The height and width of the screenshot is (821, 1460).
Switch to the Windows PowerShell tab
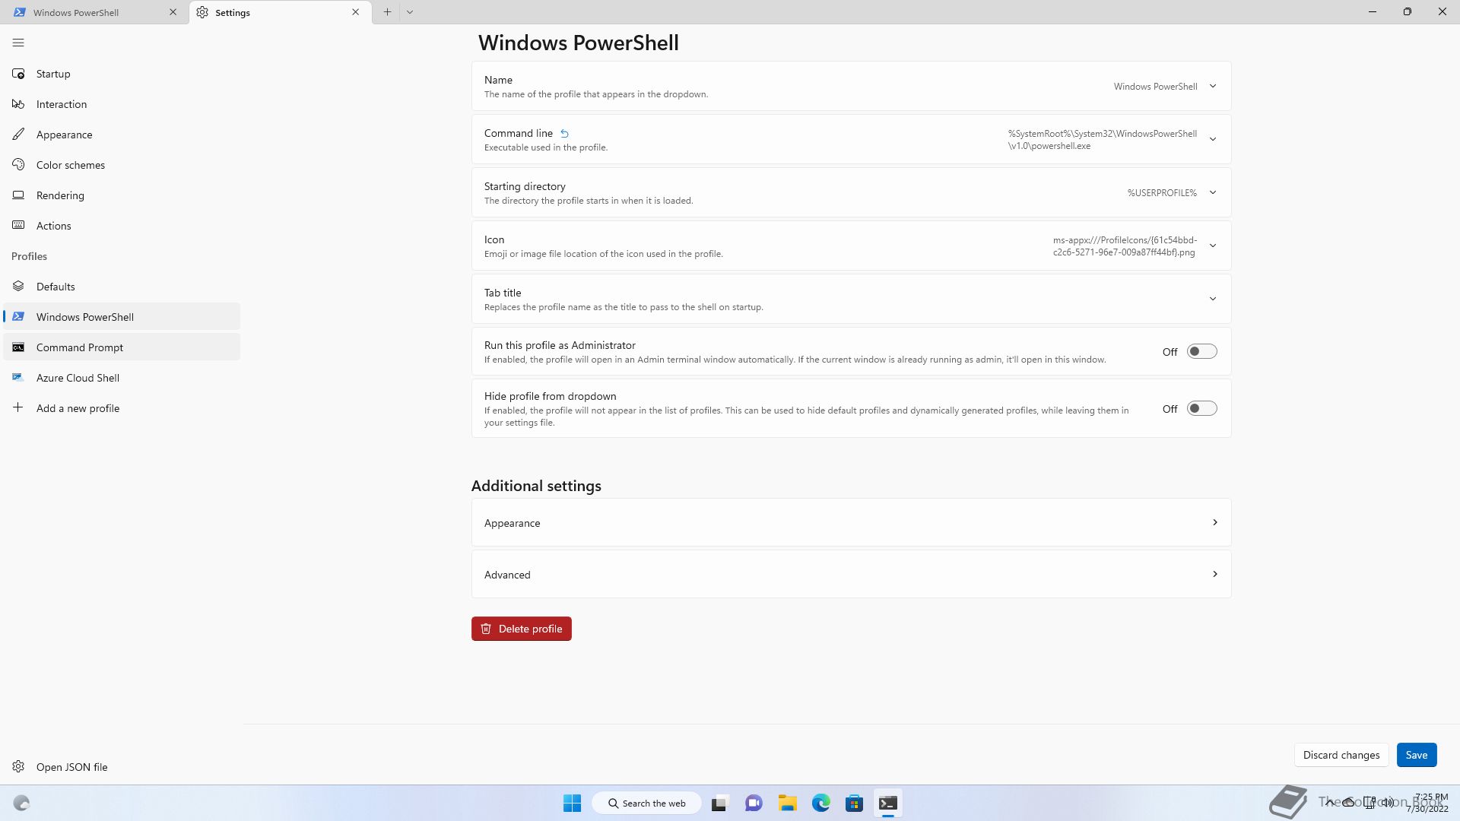tap(95, 12)
